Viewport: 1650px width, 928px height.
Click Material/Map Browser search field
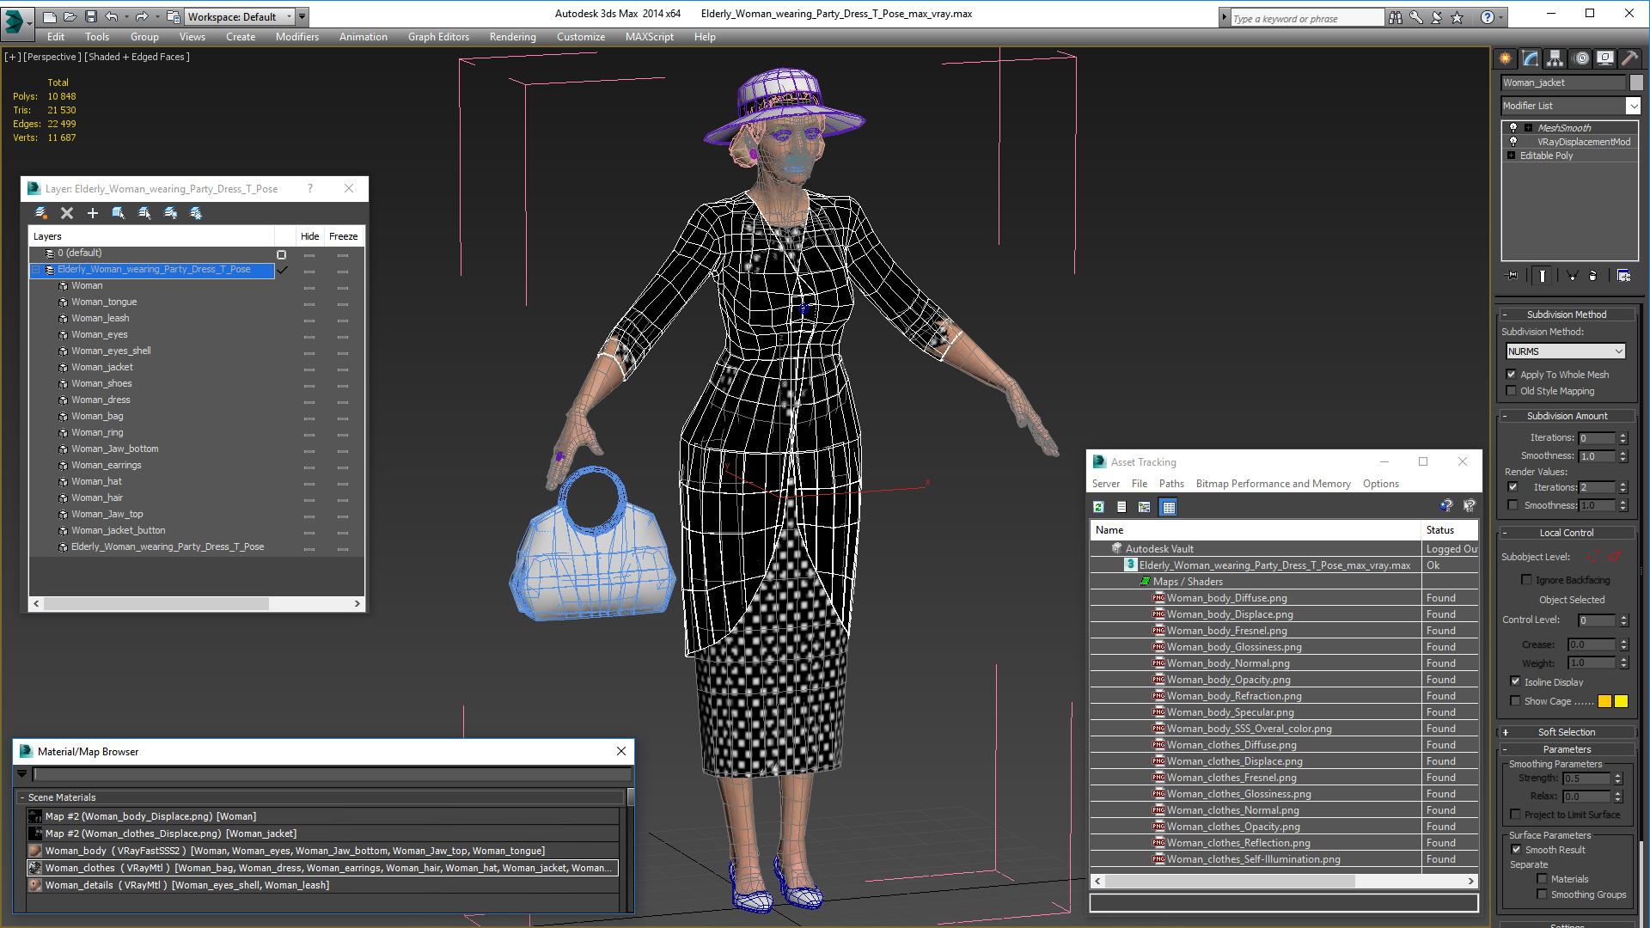click(332, 774)
